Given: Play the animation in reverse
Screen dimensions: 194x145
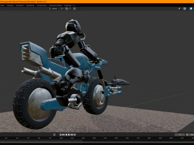Looking at the screenshot, I should click(66, 135).
